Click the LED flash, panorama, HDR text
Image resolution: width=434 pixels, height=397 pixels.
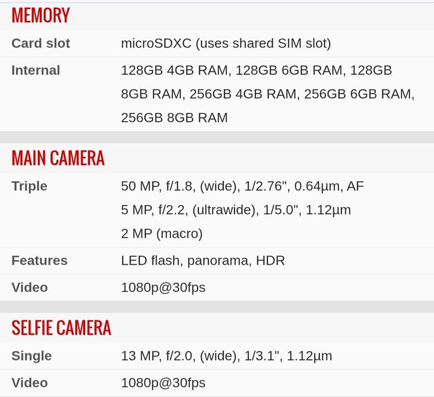click(203, 261)
